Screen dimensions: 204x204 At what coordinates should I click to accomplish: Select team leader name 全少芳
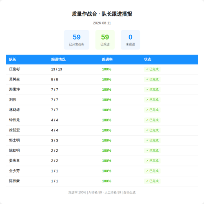[x=14, y=171]
